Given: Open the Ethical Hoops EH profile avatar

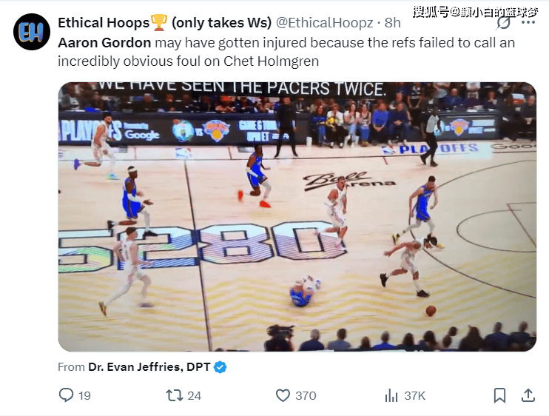Looking at the screenshot, I should pyautogui.click(x=32, y=32).
